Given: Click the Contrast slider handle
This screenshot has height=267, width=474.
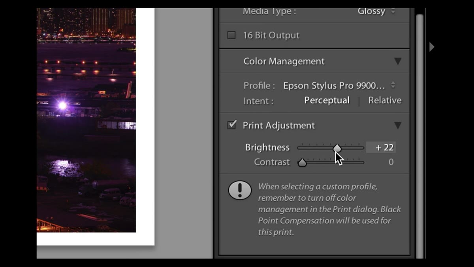Looking at the screenshot, I should 302,162.
